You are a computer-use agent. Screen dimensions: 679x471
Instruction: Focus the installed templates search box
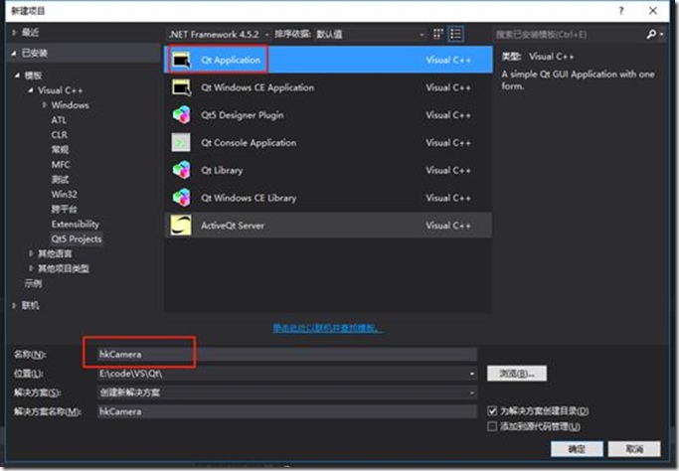point(570,34)
